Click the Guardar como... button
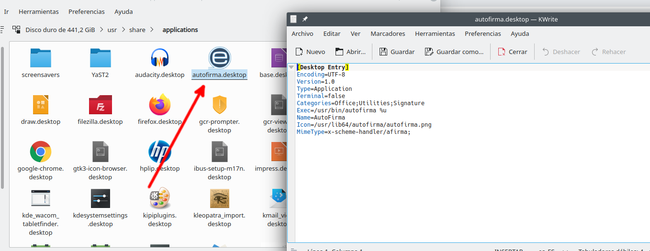Screen dimensions: 650x251 click(454, 52)
